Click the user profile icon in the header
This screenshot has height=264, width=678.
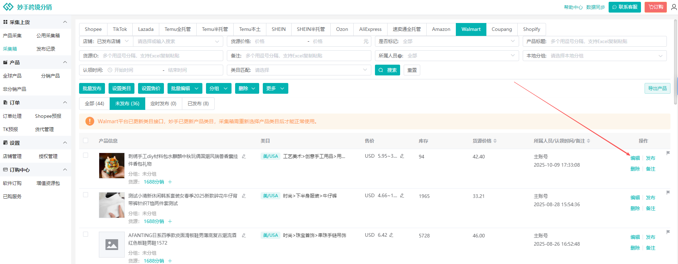click(674, 7)
